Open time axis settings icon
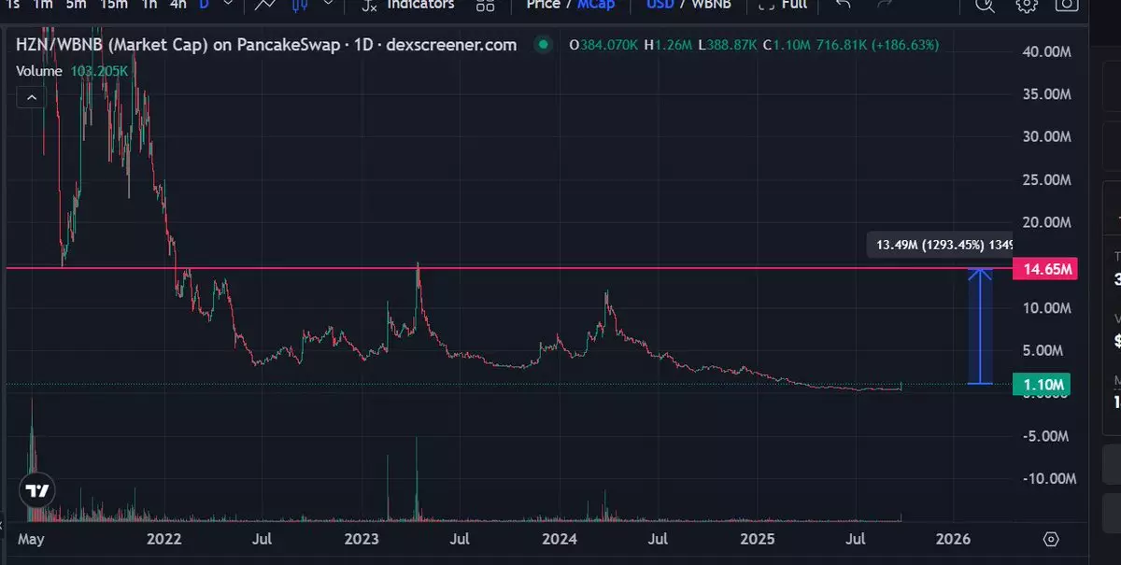This screenshot has width=1121, height=565. coord(1051,539)
